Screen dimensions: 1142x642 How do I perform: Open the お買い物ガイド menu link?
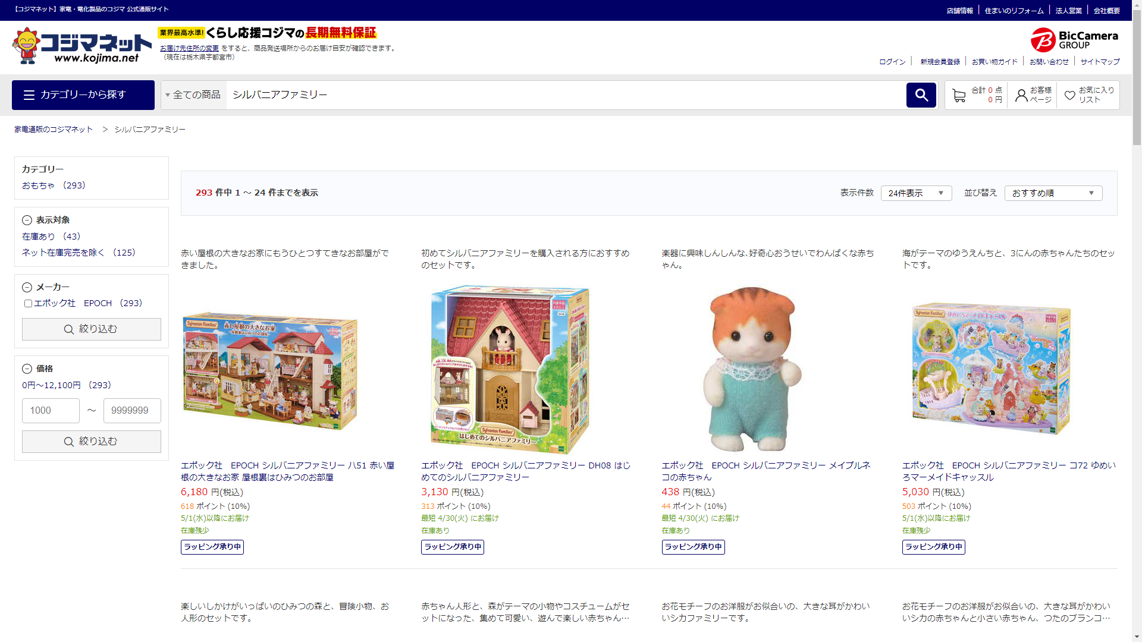[994, 62]
